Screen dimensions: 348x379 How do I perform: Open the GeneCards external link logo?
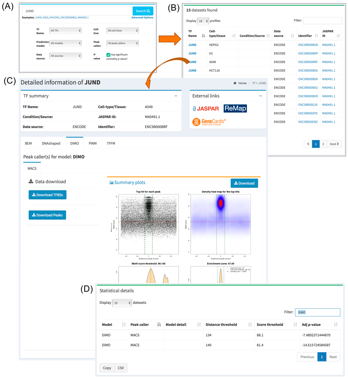tap(209, 122)
